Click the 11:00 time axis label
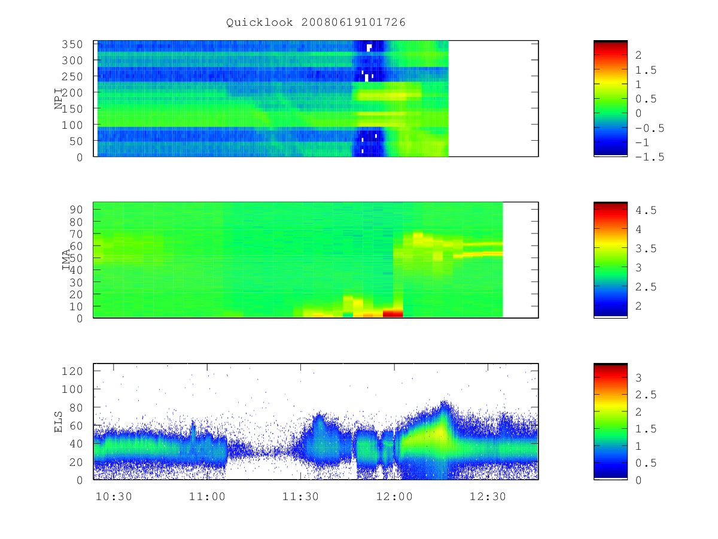Screen dimensions: 718x539 [x=207, y=496]
